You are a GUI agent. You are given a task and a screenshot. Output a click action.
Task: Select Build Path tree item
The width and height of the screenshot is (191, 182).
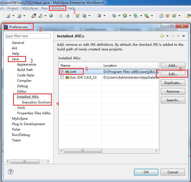[25, 70]
